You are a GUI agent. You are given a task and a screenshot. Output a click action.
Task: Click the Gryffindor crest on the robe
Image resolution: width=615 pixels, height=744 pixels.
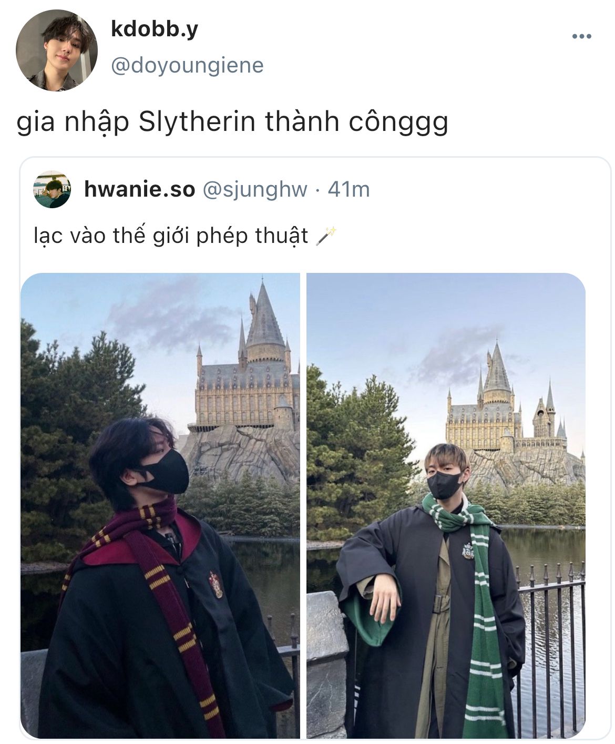pos(215,584)
